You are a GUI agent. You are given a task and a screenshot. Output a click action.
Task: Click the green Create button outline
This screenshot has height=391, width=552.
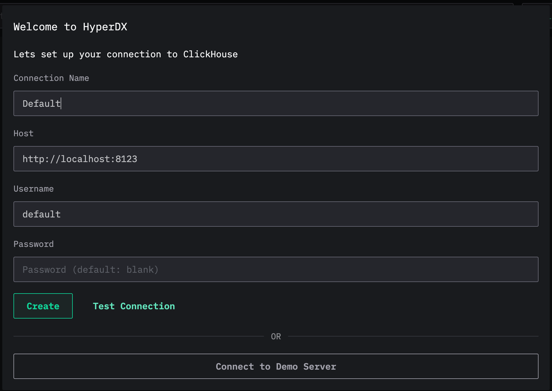43,306
